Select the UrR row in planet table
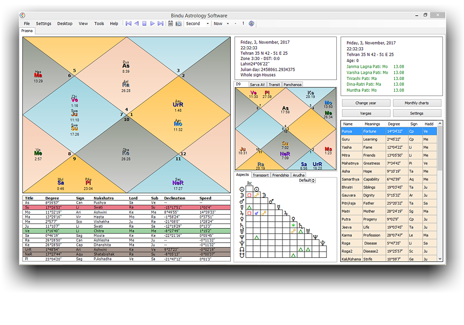The width and height of the screenshot is (464, 325). coord(127,250)
